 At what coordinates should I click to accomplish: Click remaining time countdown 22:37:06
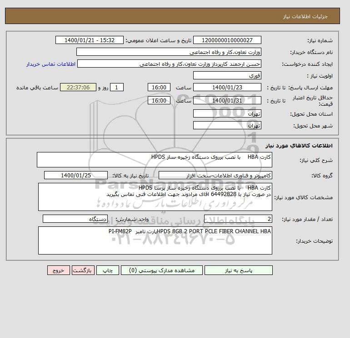tap(78, 88)
